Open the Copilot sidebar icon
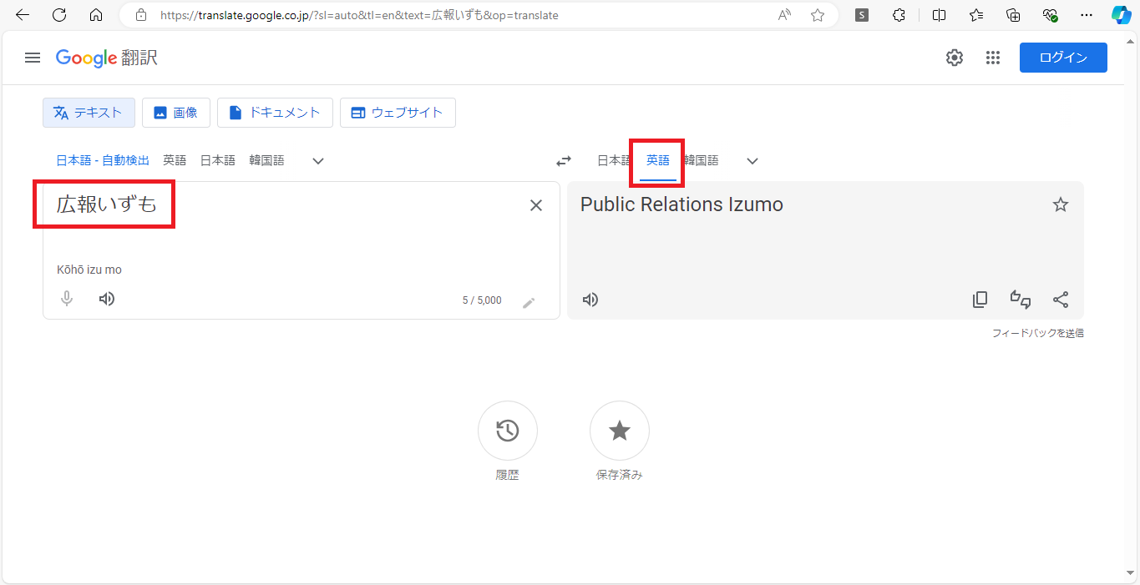This screenshot has height=585, width=1140. [1121, 15]
